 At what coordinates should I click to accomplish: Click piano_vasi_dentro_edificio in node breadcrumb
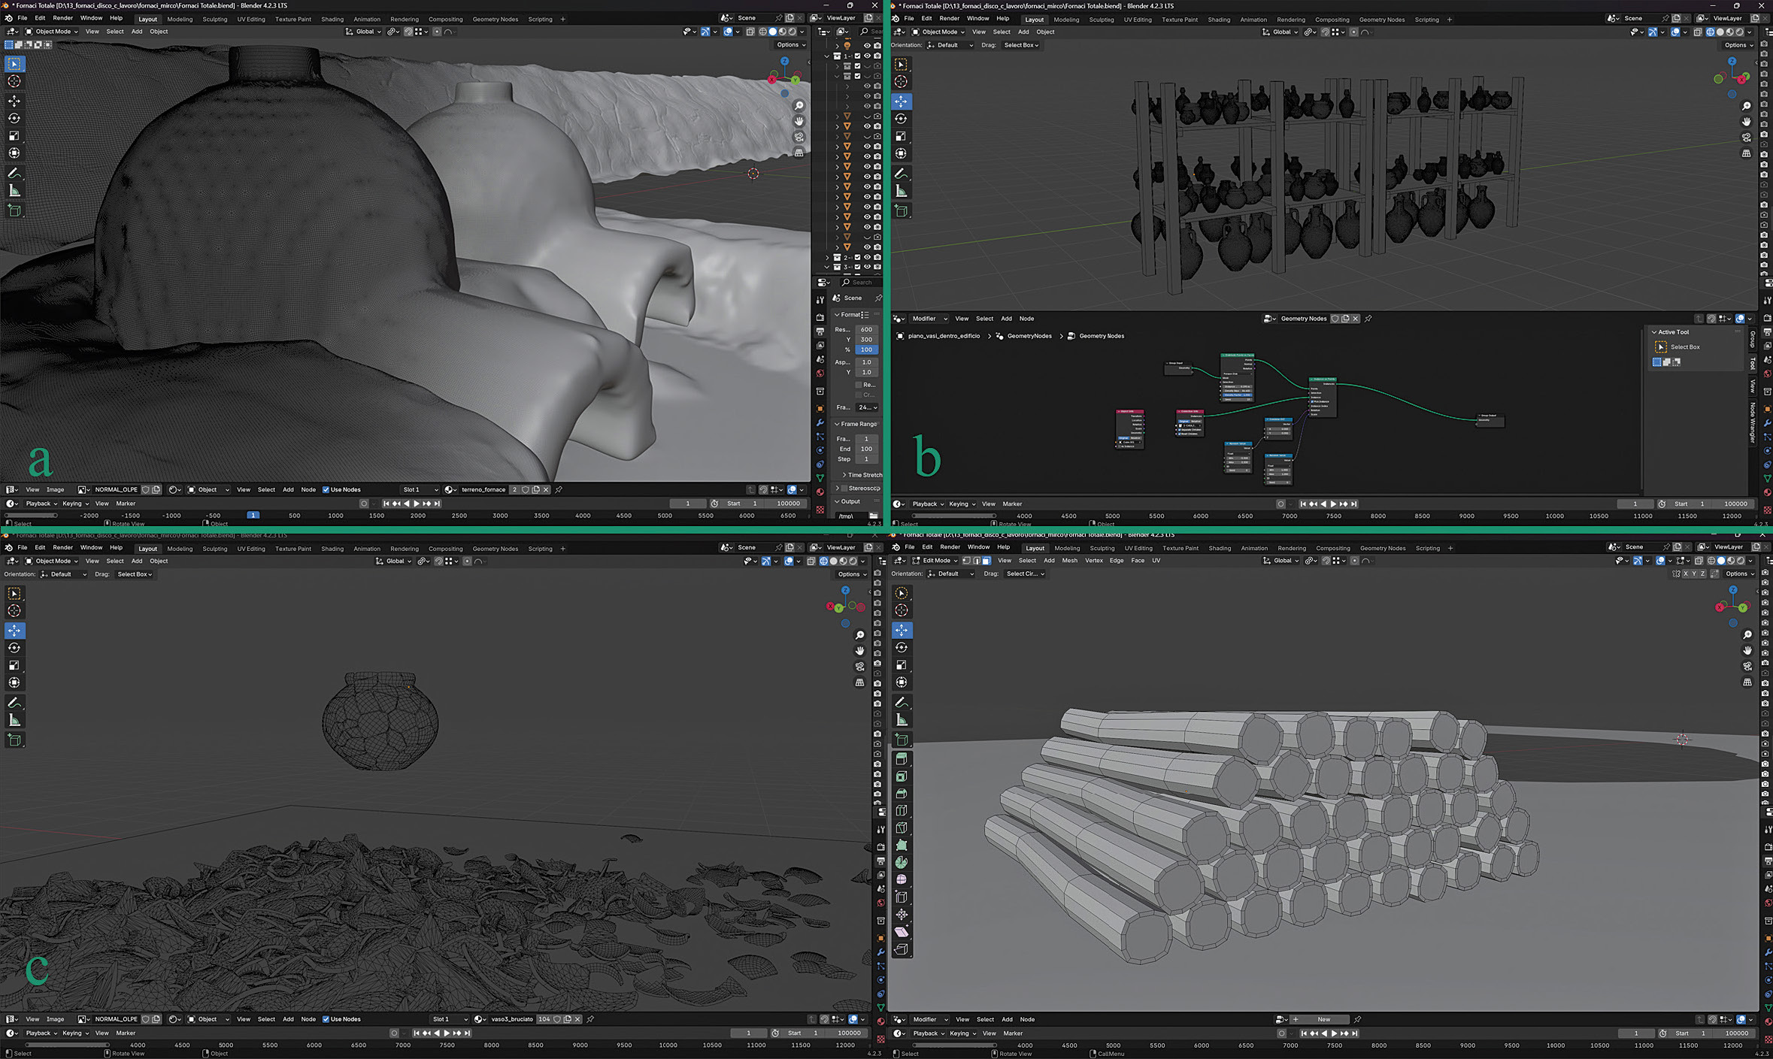click(x=944, y=336)
